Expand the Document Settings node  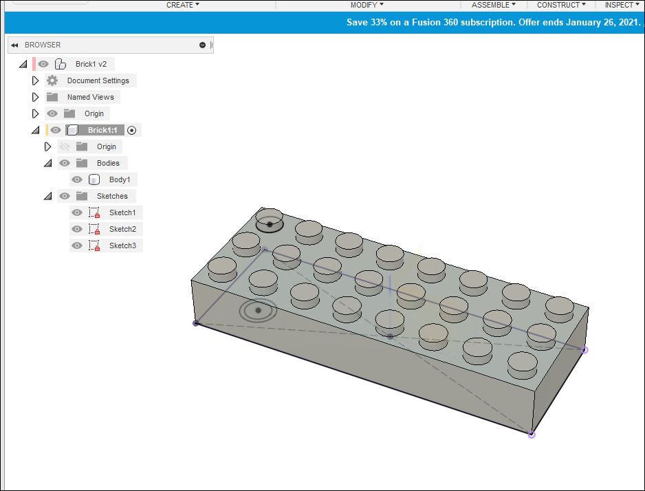tap(35, 80)
